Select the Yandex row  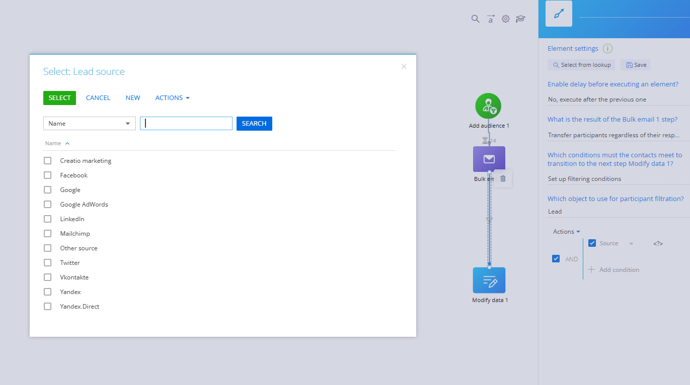(x=219, y=292)
